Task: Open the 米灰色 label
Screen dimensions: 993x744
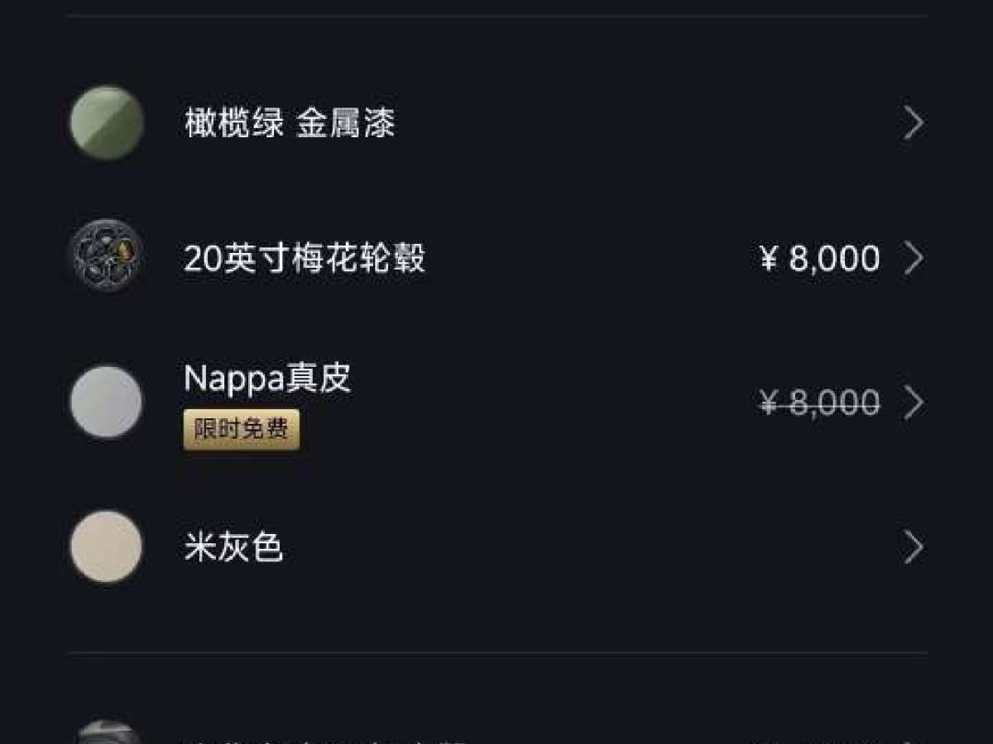Action: pyautogui.click(x=234, y=547)
